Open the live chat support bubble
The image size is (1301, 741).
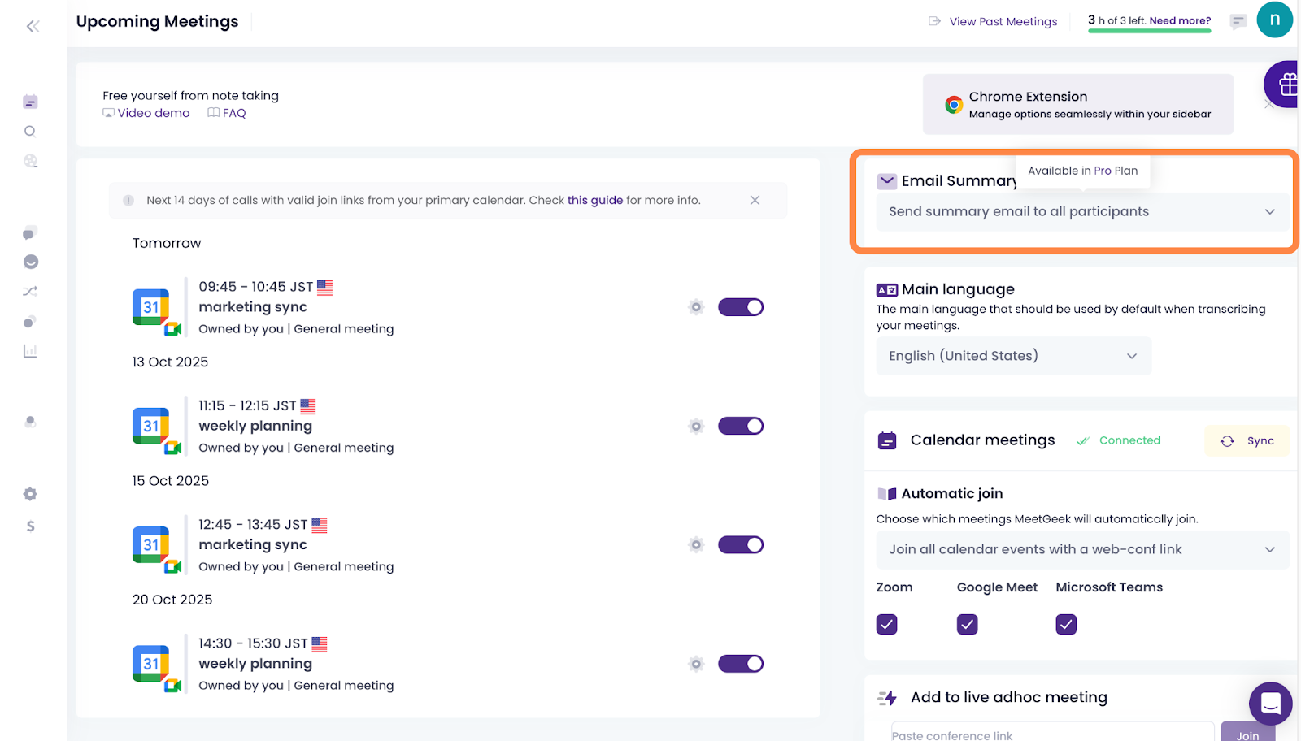coord(1270,703)
